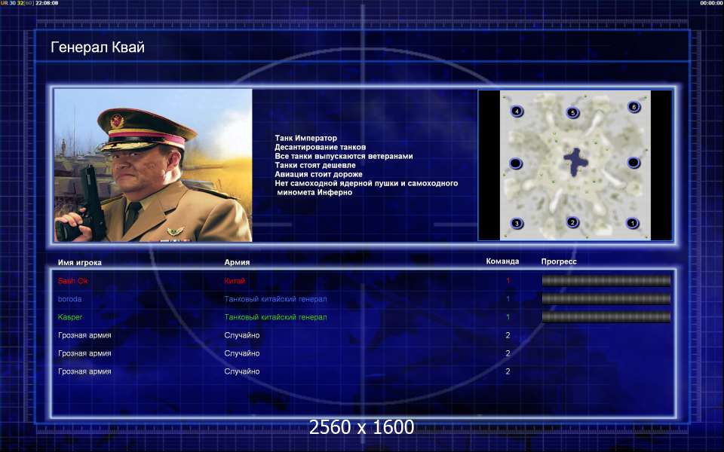Select player name boroda
The height and width of the screenshot is (452, 724).
coord(69,299)
